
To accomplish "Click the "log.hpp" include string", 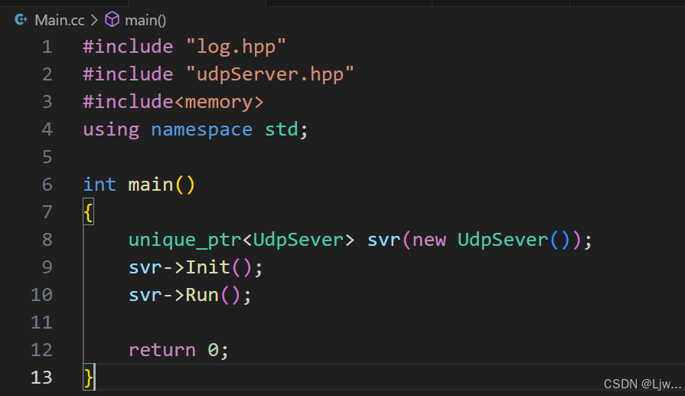I will coord(236,47).
